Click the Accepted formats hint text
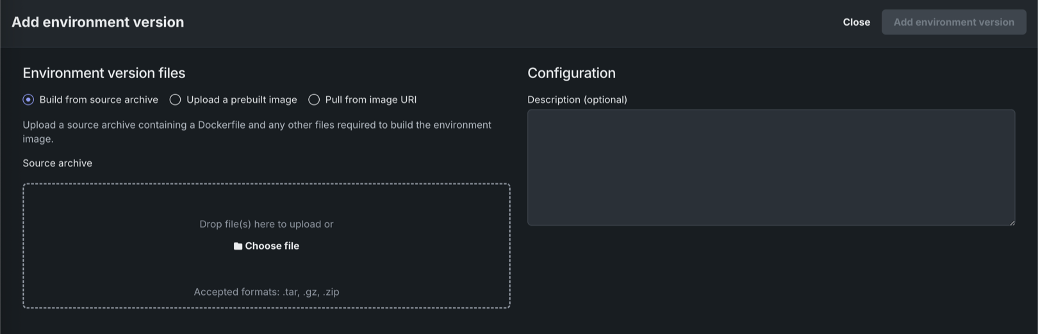Screen dimensions: 1038x334 267,292
